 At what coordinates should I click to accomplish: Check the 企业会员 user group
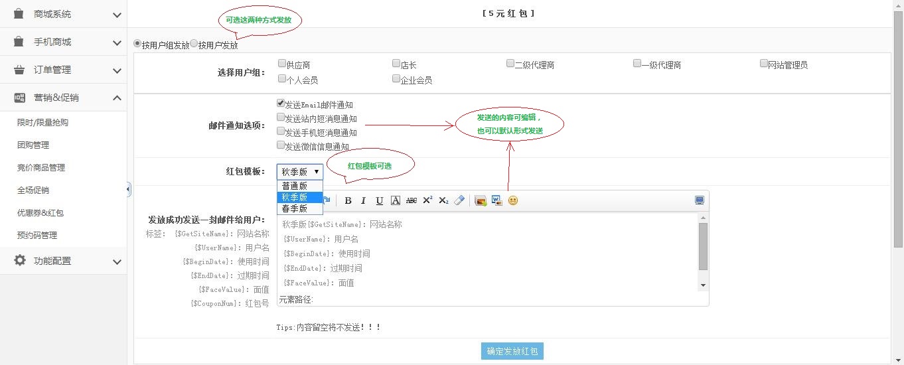click(396, 79)
